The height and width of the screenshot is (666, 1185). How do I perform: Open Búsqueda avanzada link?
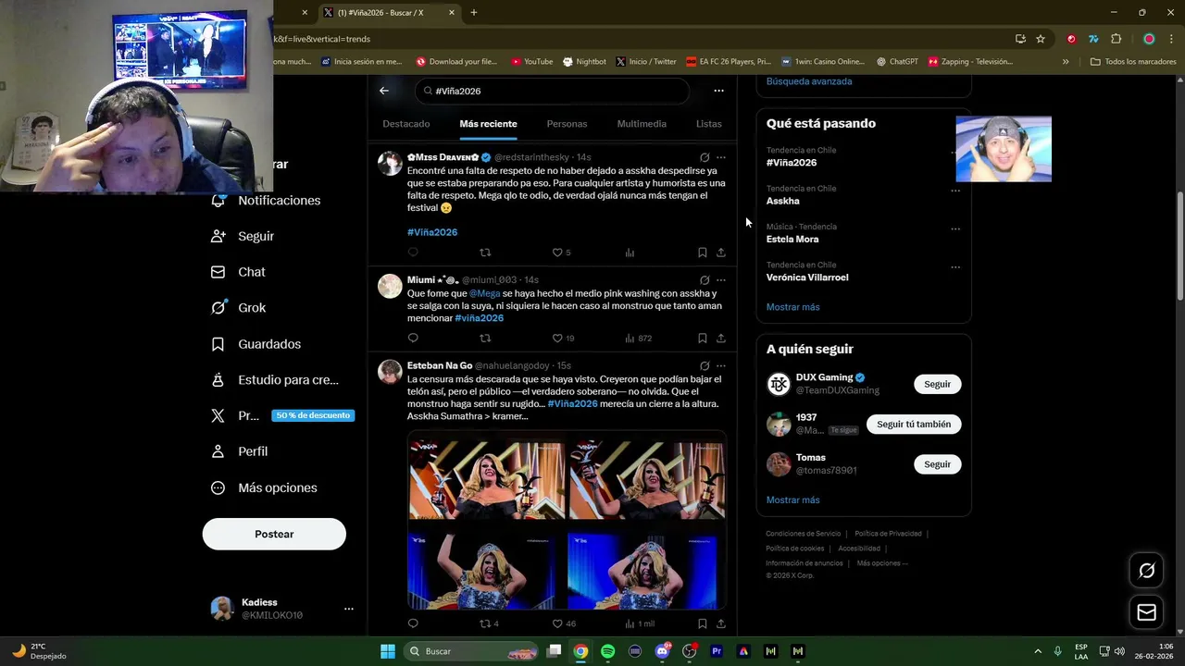pyautogui.click(x=809, y=81)
